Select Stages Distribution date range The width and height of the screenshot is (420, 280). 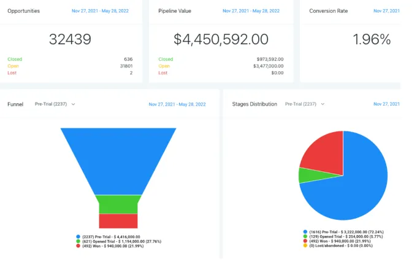click(386, 104)
